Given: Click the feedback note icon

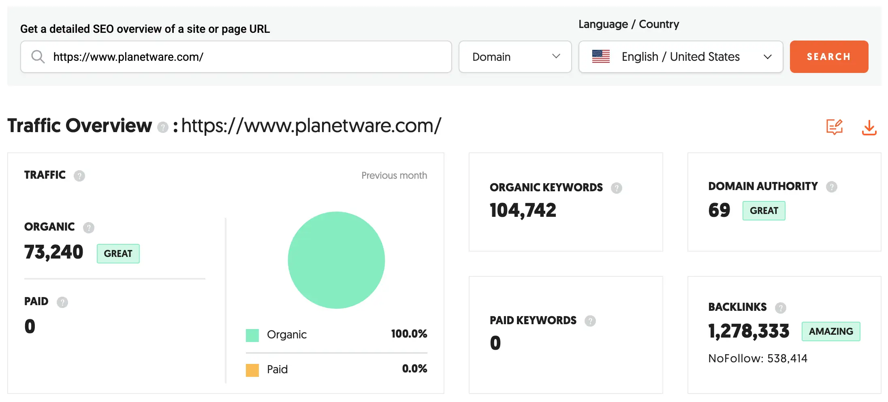Looking at the screenshot, I should point(834,127).
